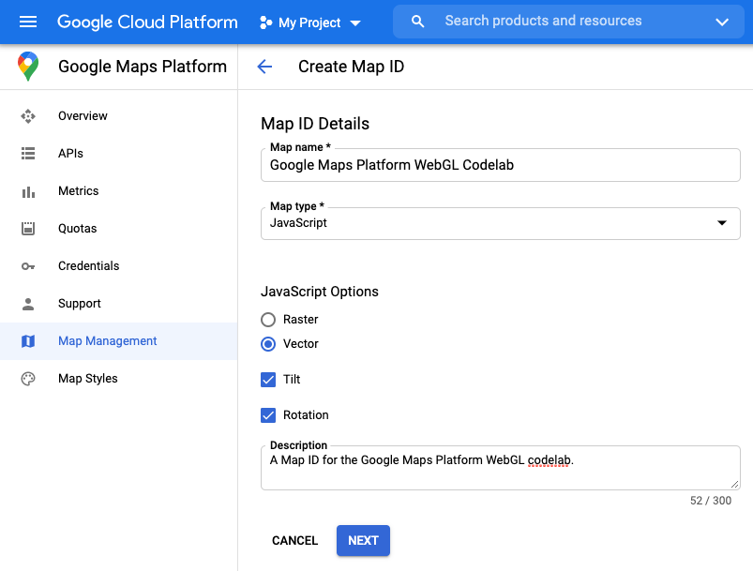Open the Map type dropdown

[x=721, y=223]
